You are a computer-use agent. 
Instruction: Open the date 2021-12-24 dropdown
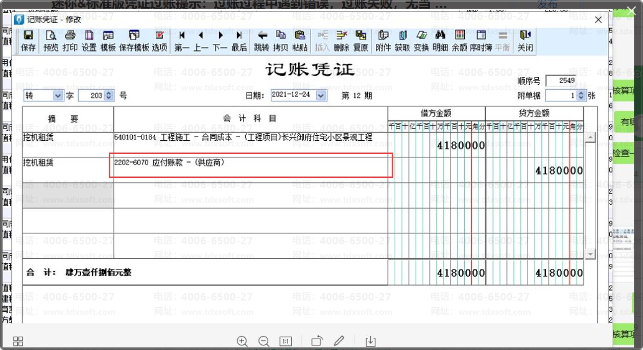[321, 95]
